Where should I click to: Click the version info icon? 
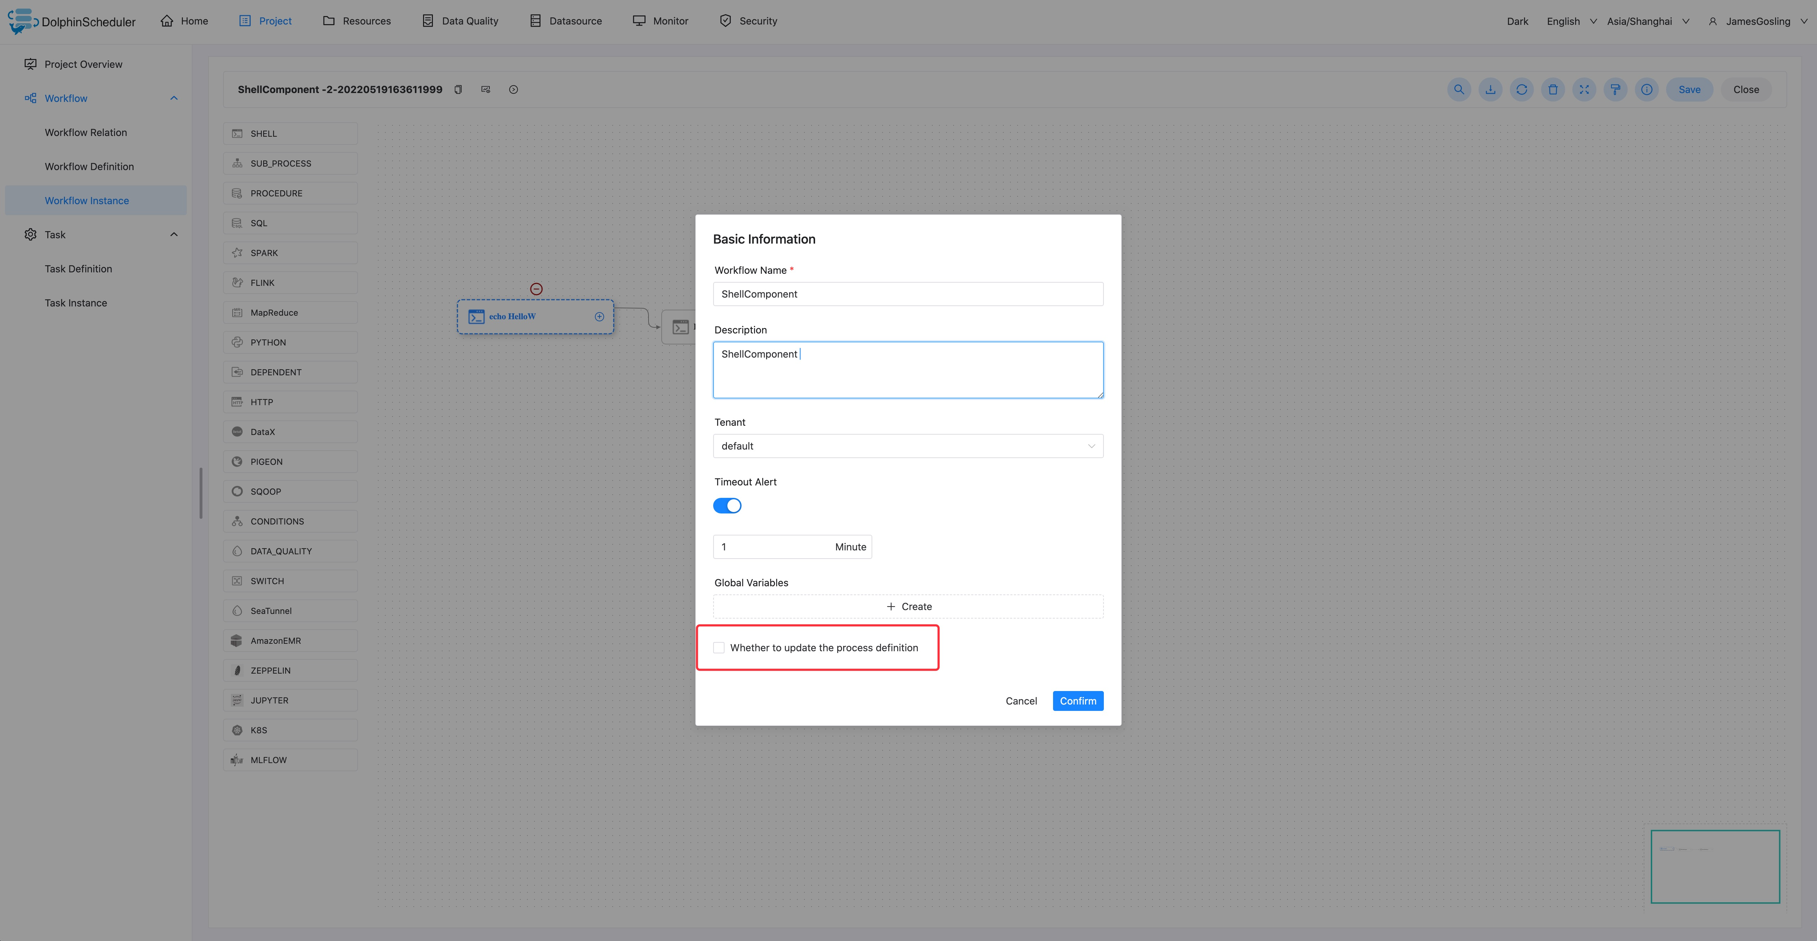(1646, 89)
